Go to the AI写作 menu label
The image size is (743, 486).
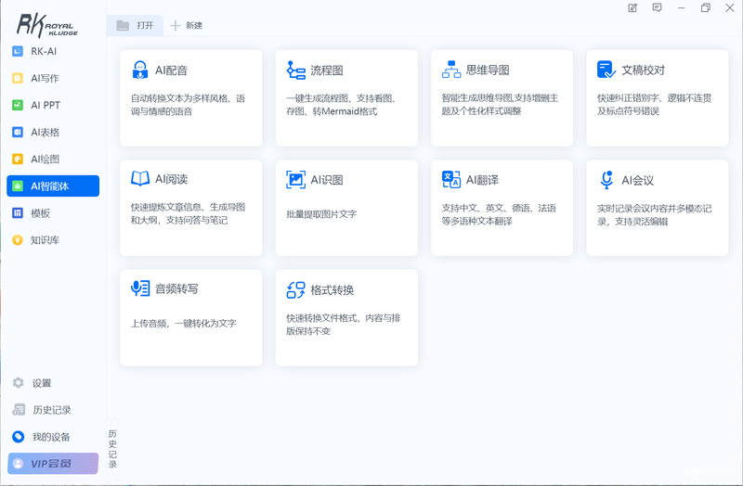click(x=45, y=78)
